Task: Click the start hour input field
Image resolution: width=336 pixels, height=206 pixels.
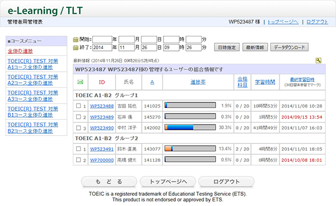Action: coord(171,40)
